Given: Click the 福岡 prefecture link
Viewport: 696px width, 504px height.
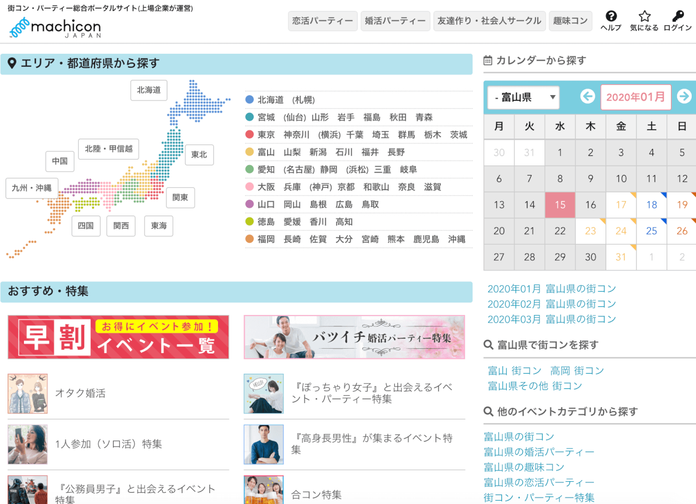Looking at the screenshot, I should tap(266, 239).
